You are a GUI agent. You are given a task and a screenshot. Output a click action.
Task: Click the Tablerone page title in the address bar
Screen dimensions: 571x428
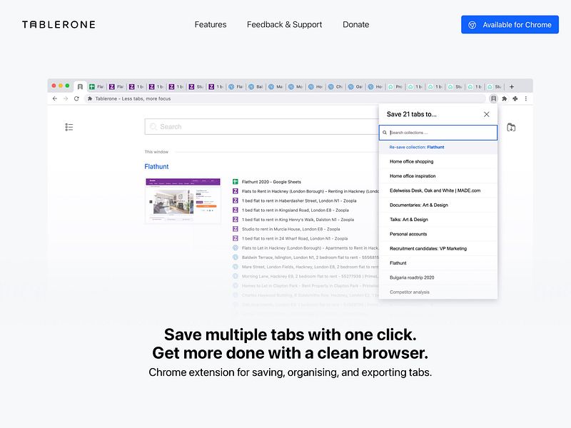click(133, 98)
